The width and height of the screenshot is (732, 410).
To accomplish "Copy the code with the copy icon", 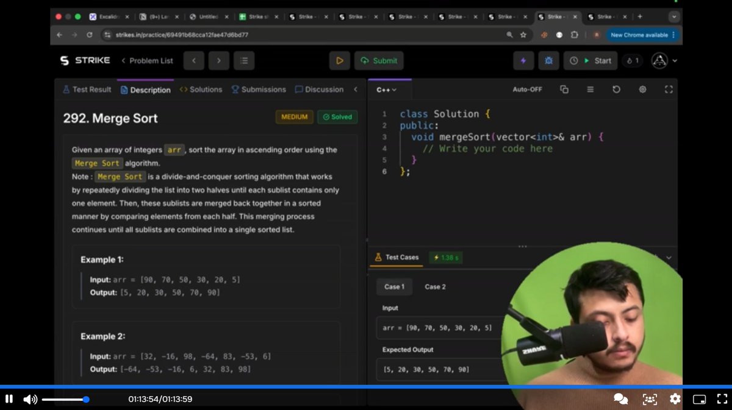I will [564, 90].
